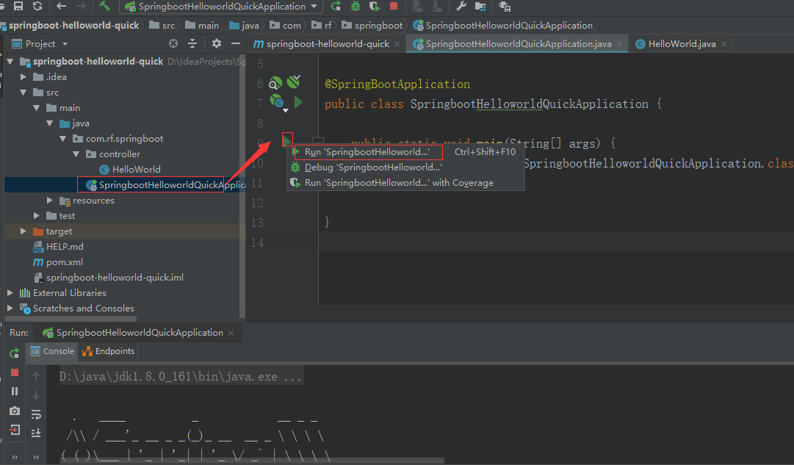Hide the Project panel with minus icon

[236, 43]
